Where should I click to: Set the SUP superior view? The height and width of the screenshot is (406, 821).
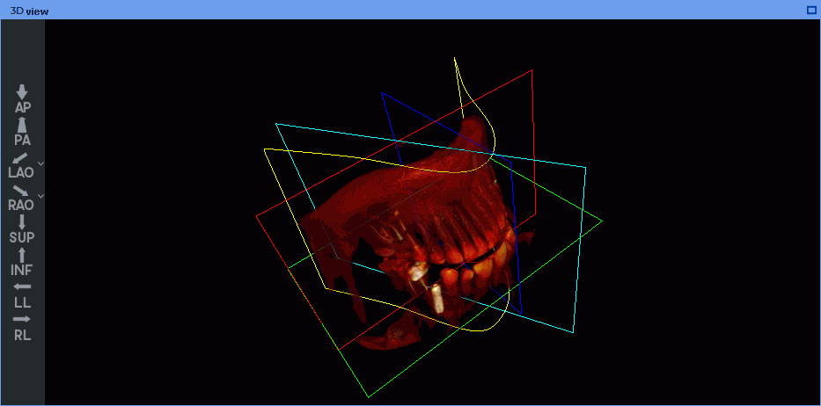(x=22, y=229)
